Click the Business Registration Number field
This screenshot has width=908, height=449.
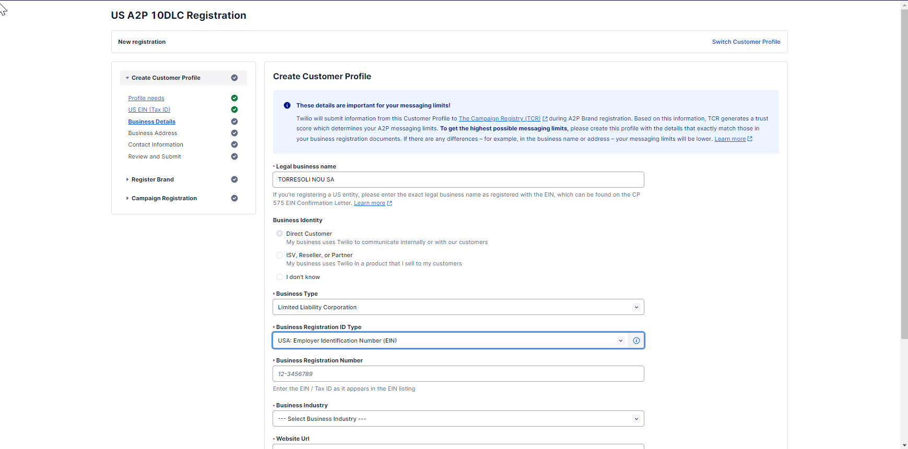[458, 374]
